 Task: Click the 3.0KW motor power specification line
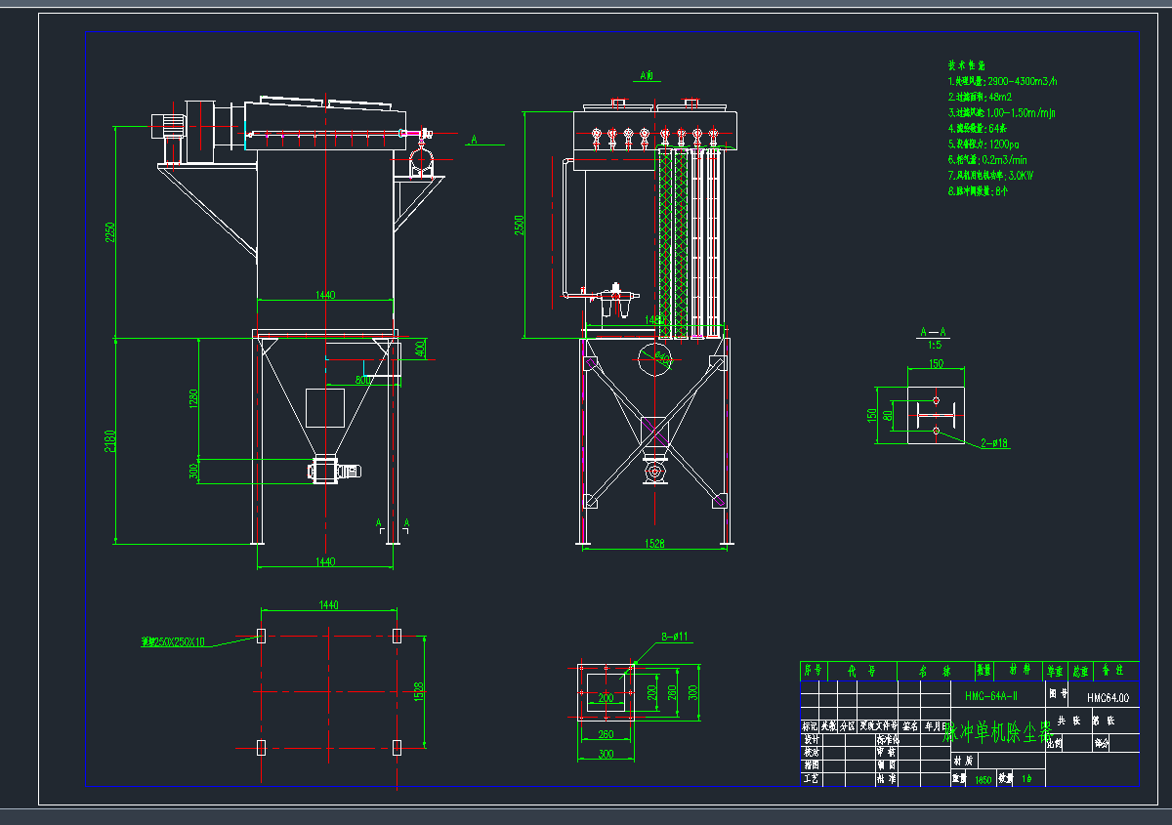pos(990,176)
